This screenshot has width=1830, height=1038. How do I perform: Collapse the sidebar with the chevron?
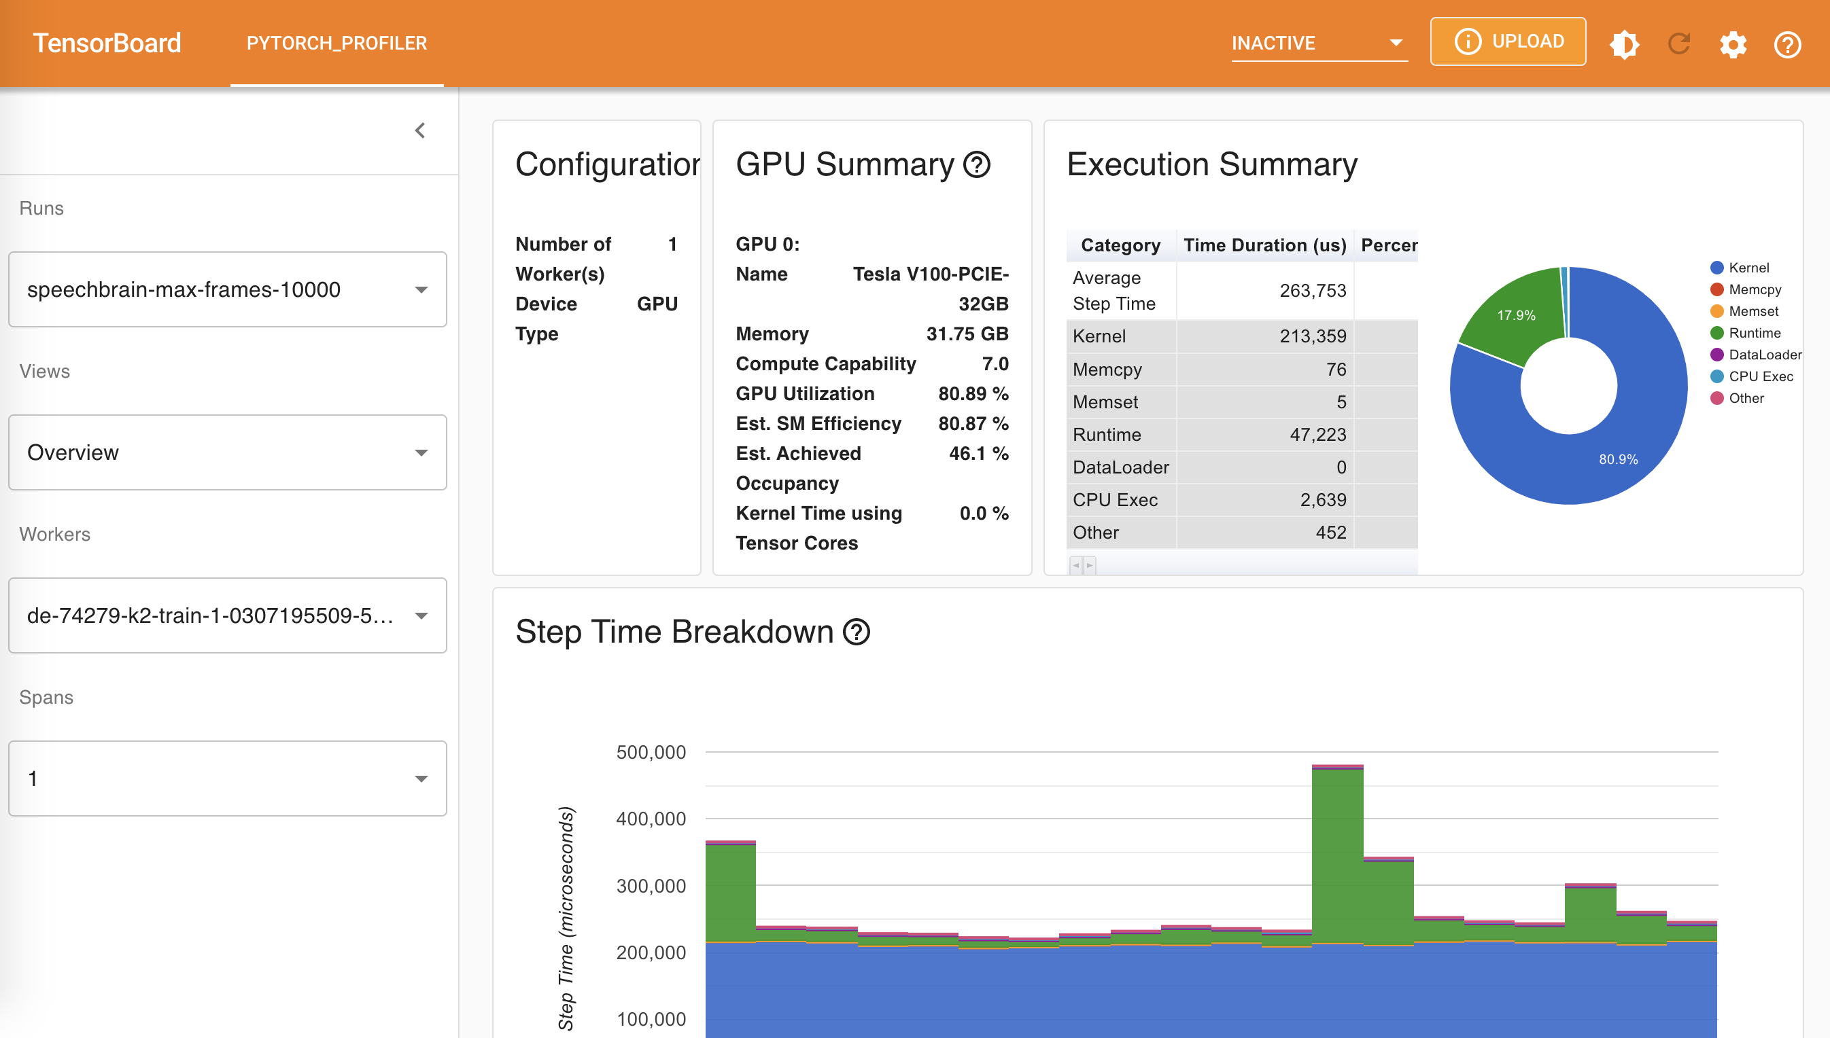(x=420, y=130)
